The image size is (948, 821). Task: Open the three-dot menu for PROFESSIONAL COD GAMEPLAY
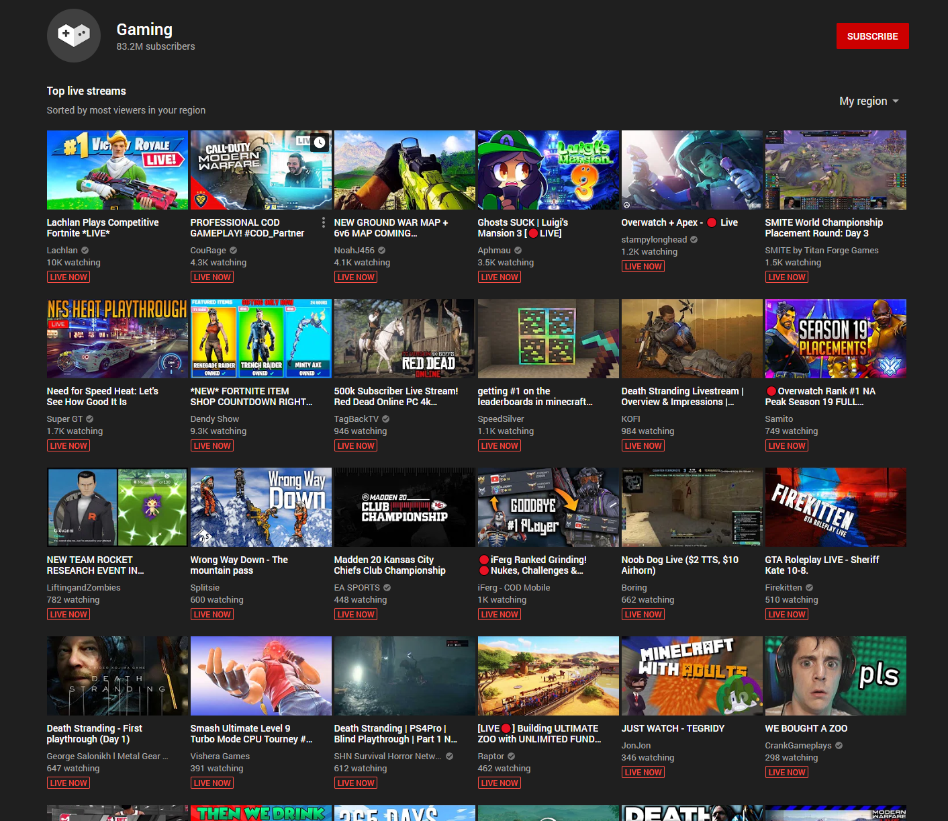pos(324,222)
